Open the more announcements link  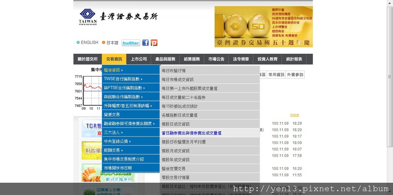294,115
